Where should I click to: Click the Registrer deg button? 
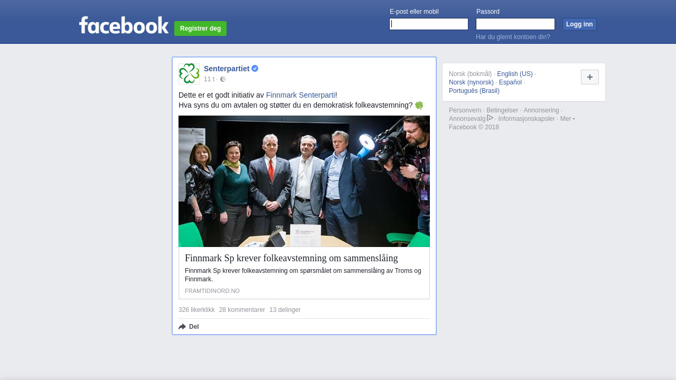(x=200, y=28)
